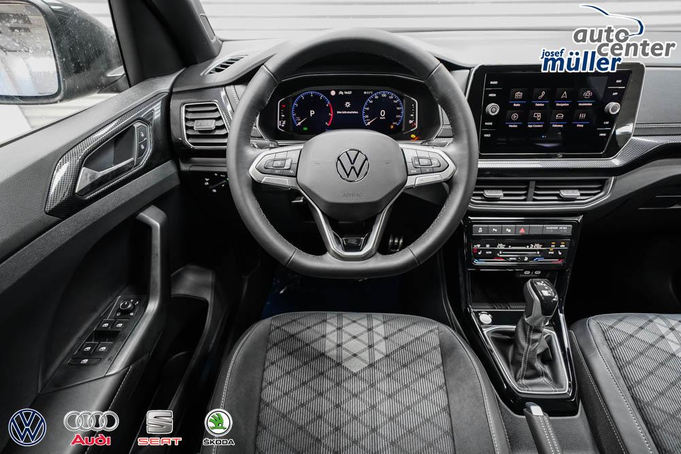Open the Klang sound settings tile
This screenshot has height=454, width=681.
(584, 117)
